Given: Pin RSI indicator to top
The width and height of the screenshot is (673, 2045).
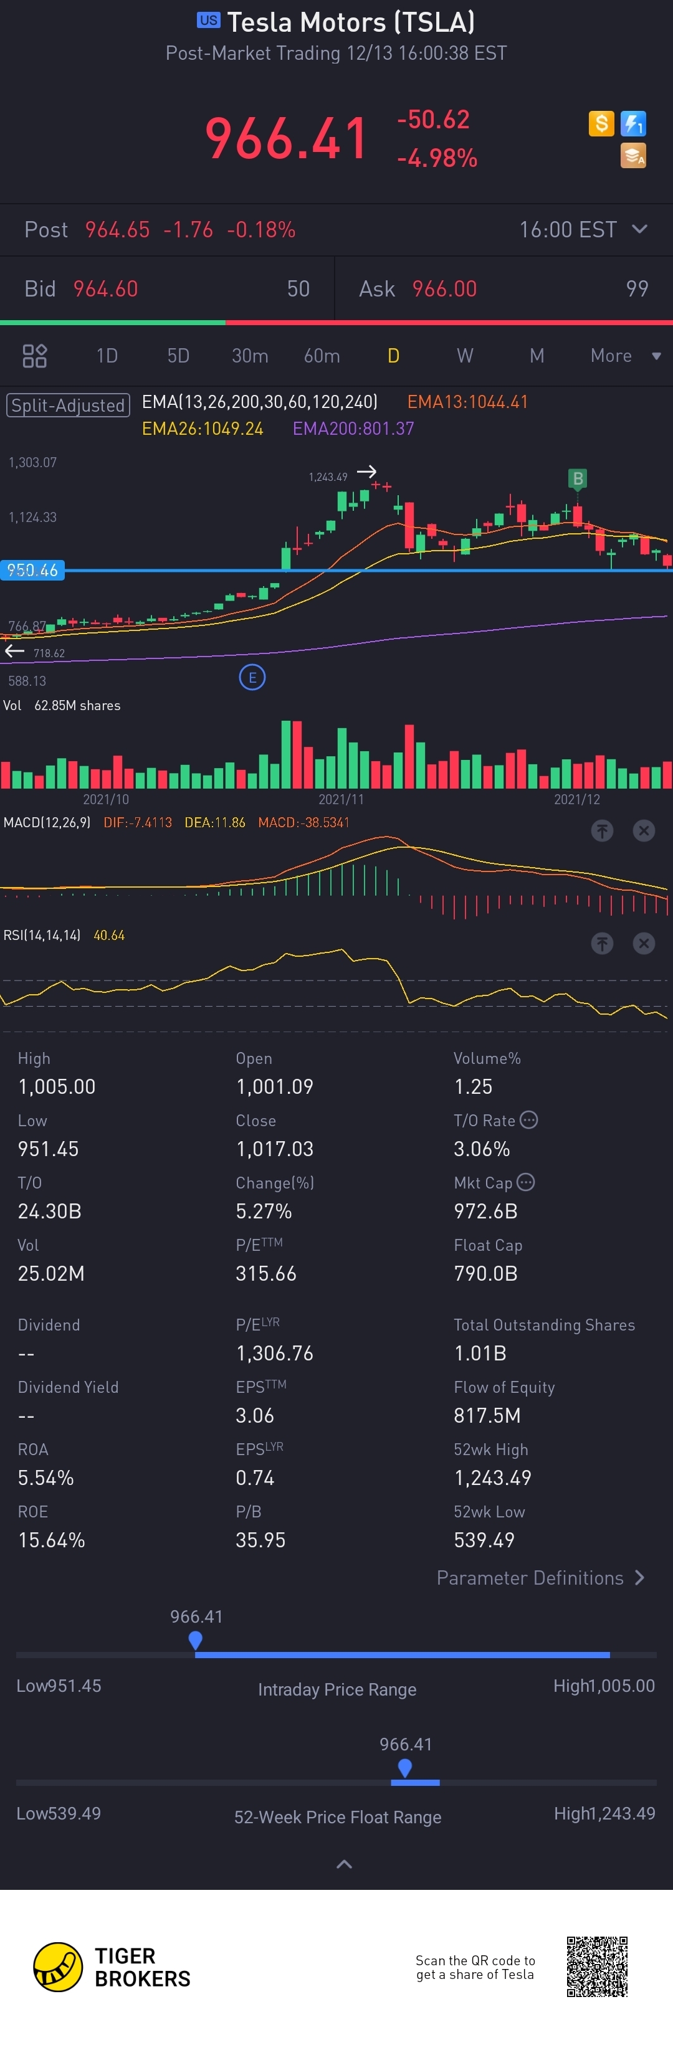Looking at the screenshot, I should pyautogui.click(x=603, y=943).
